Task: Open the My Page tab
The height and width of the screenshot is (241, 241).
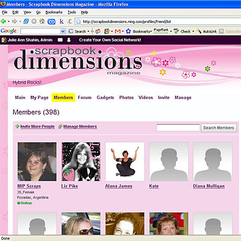Action: (39, 98)
